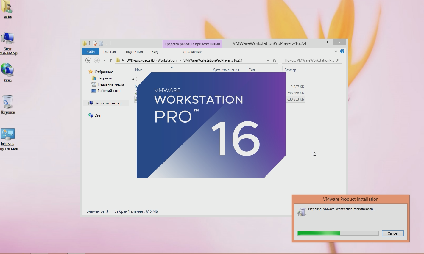Open the Корзина recycle bin
This screenshot has width=424, height=254.
[7, 105]
